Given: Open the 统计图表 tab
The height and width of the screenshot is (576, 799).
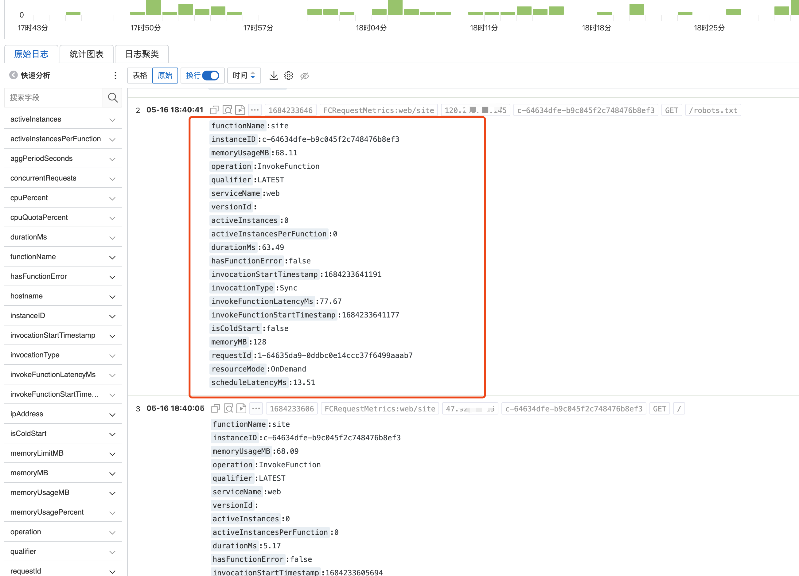Looking at the screenshot, I should tap(86, 54).
